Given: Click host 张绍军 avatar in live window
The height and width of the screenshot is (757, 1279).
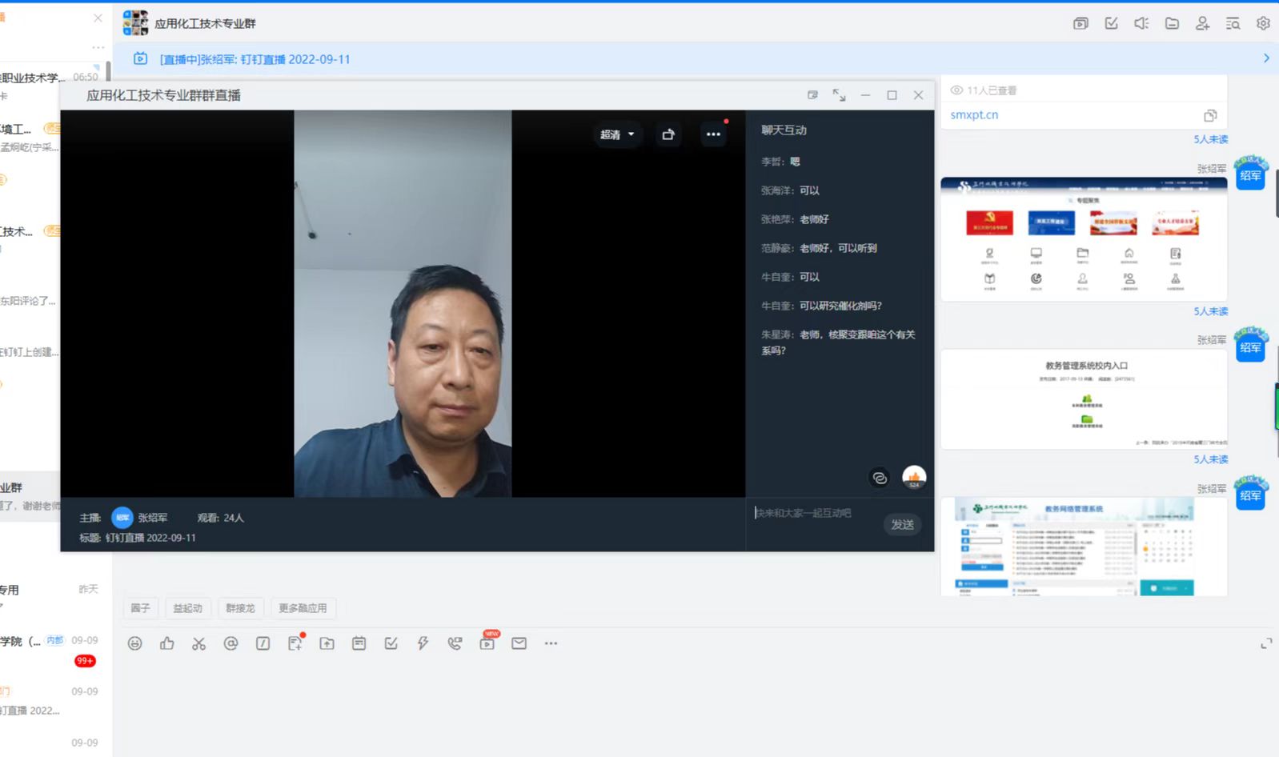Looking at the screenshot, I should [x=122, y=518].
